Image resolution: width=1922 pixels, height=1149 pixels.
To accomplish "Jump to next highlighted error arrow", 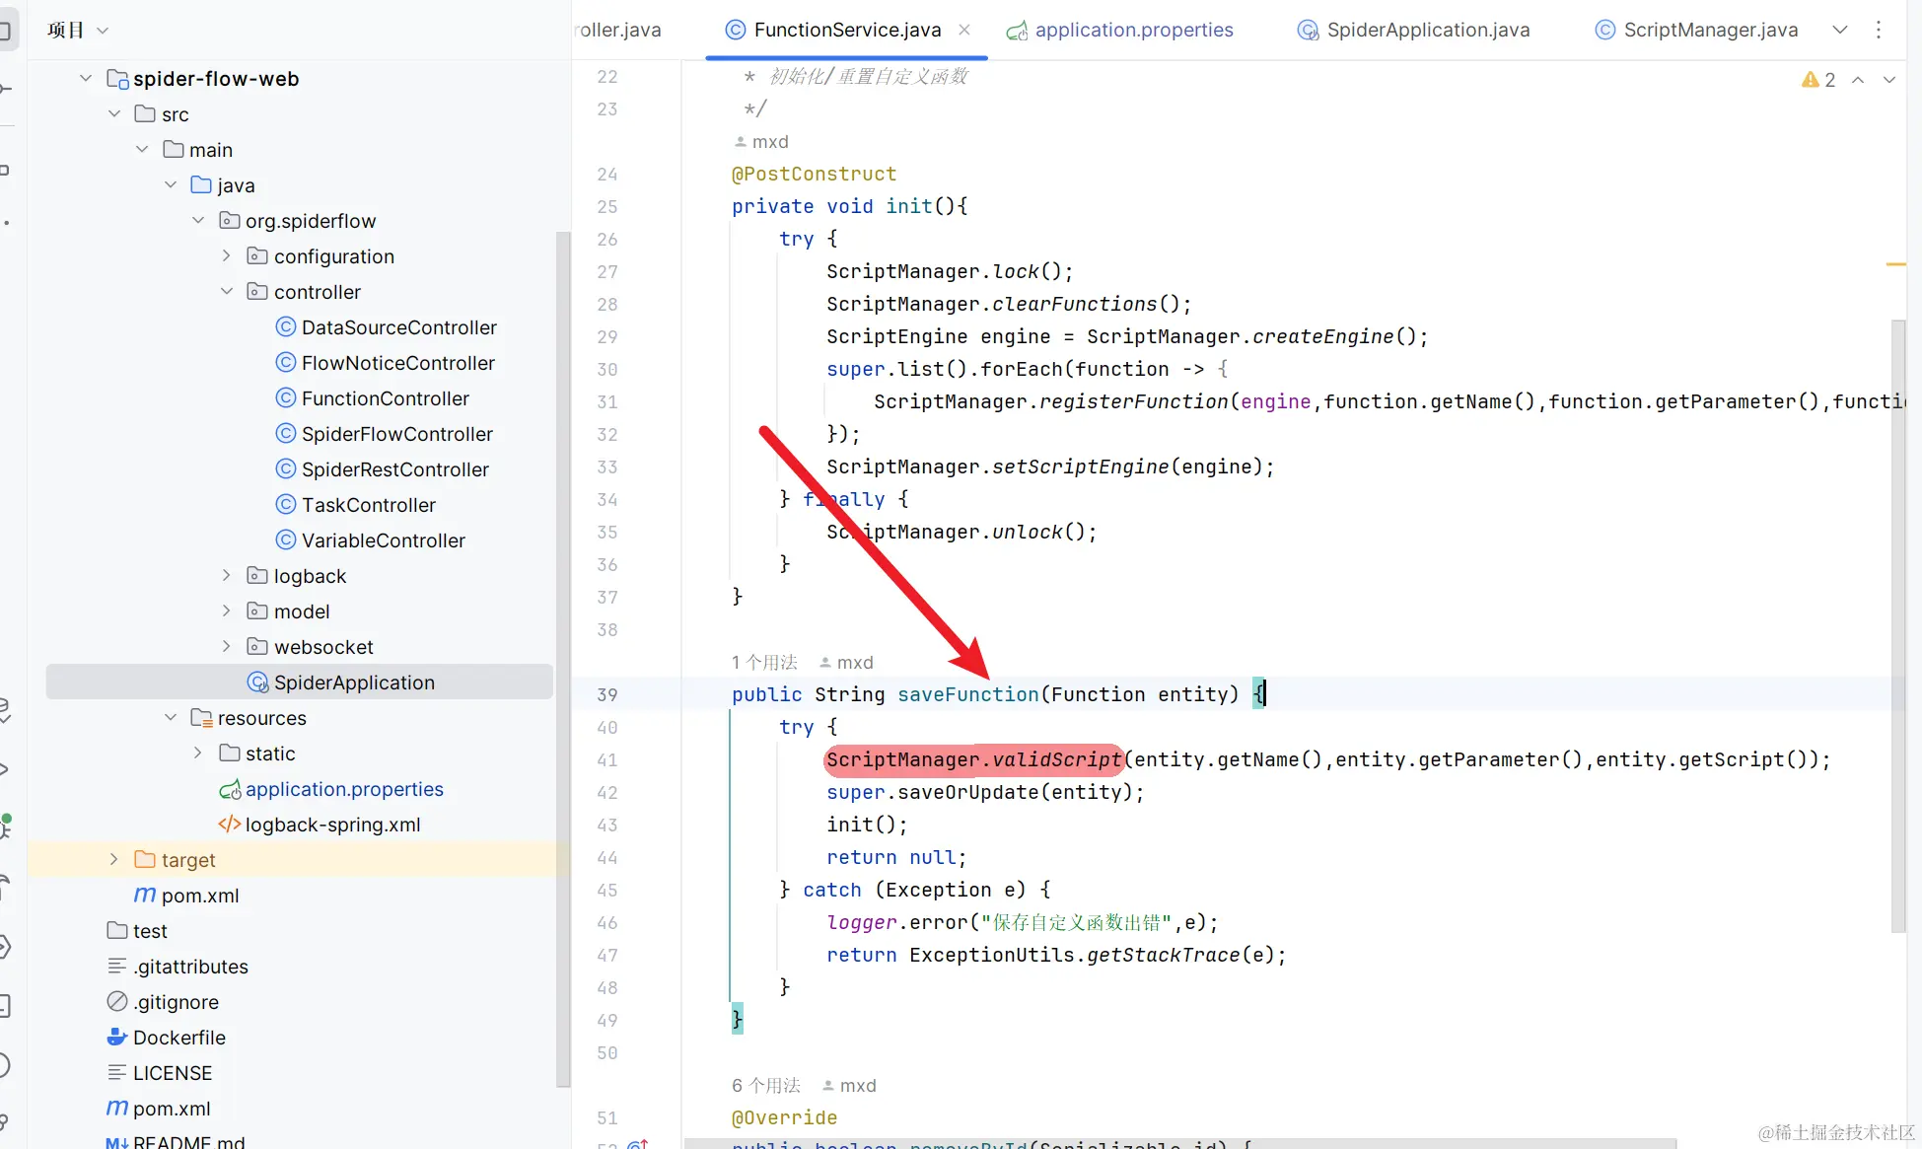I will pos(1889,80).
